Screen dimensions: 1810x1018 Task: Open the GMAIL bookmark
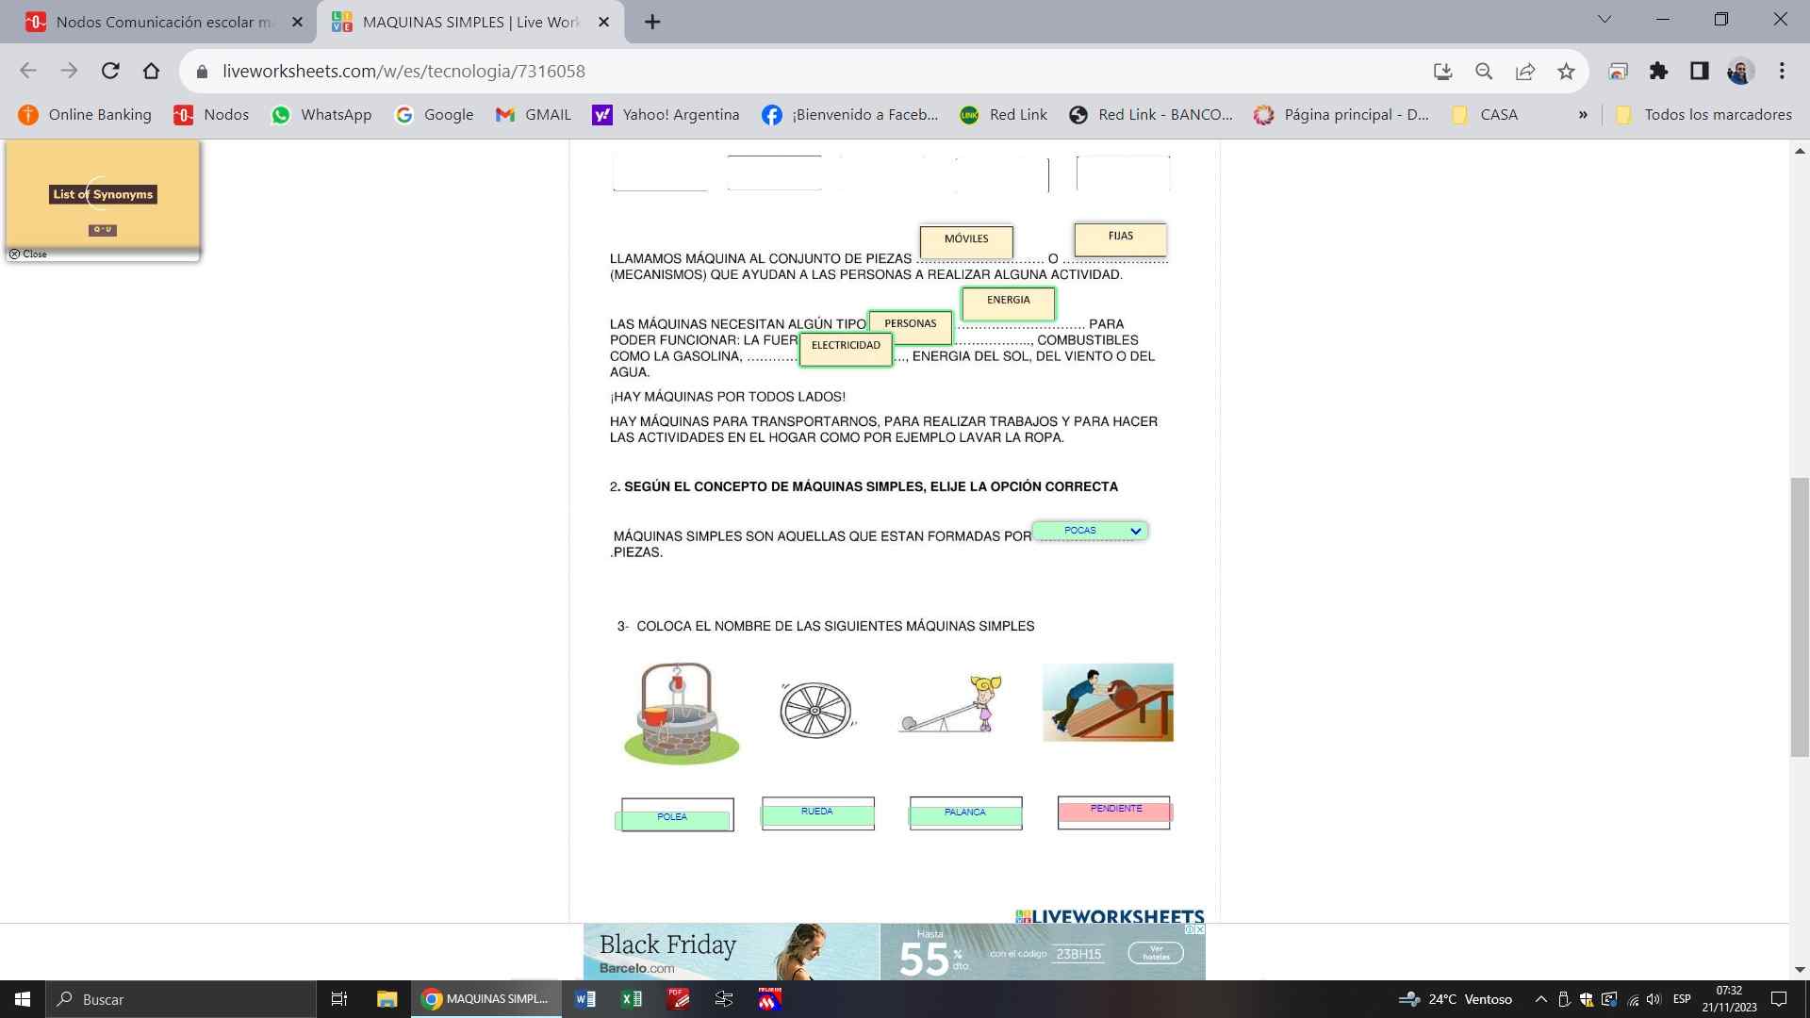[534, 115]
